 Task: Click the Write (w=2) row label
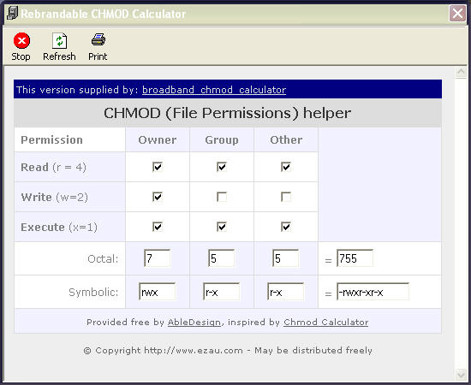pyautogui.click(x=54, y=197)
